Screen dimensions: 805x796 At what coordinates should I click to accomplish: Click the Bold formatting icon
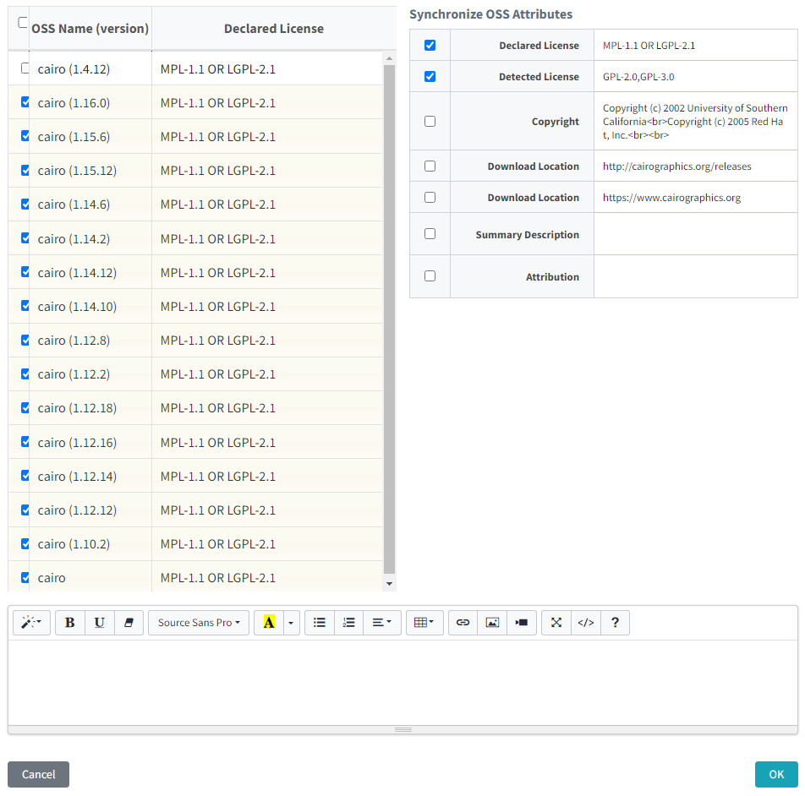tap(70, 622)
